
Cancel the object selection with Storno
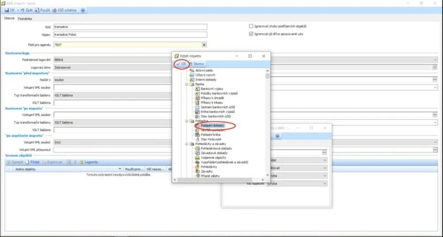coord(196,64)
